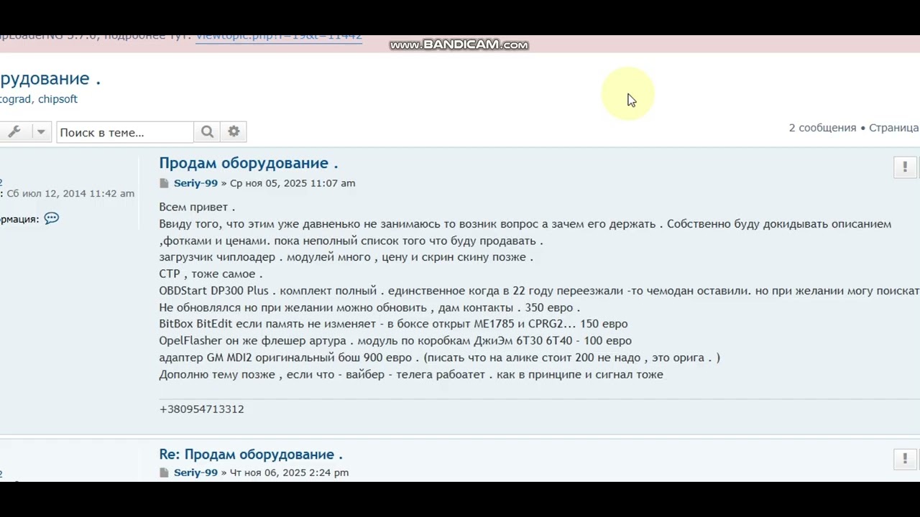Report the reply post with exclamation icon
Viewport: 920px width, 517px height.
(905, 458)
